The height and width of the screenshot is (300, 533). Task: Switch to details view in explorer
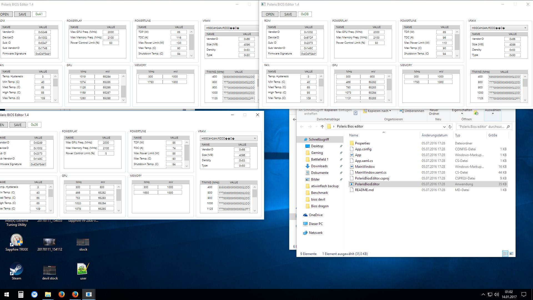pyautogui.click(x=505, y=254)
